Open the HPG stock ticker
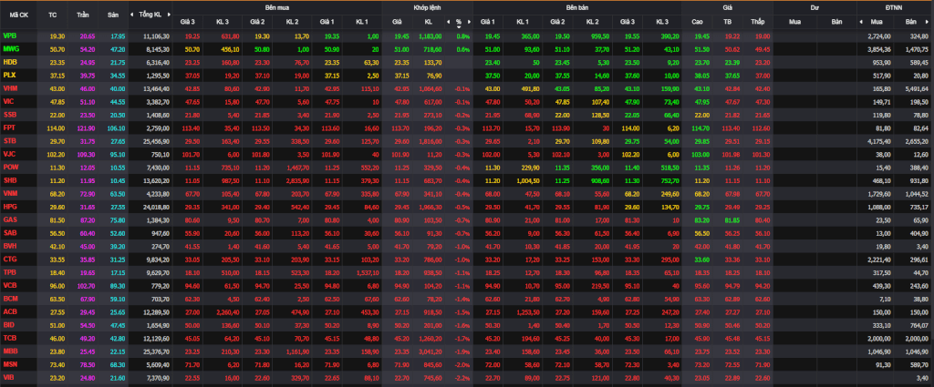The width and height of the screenshot is (934, 387). 9,207
